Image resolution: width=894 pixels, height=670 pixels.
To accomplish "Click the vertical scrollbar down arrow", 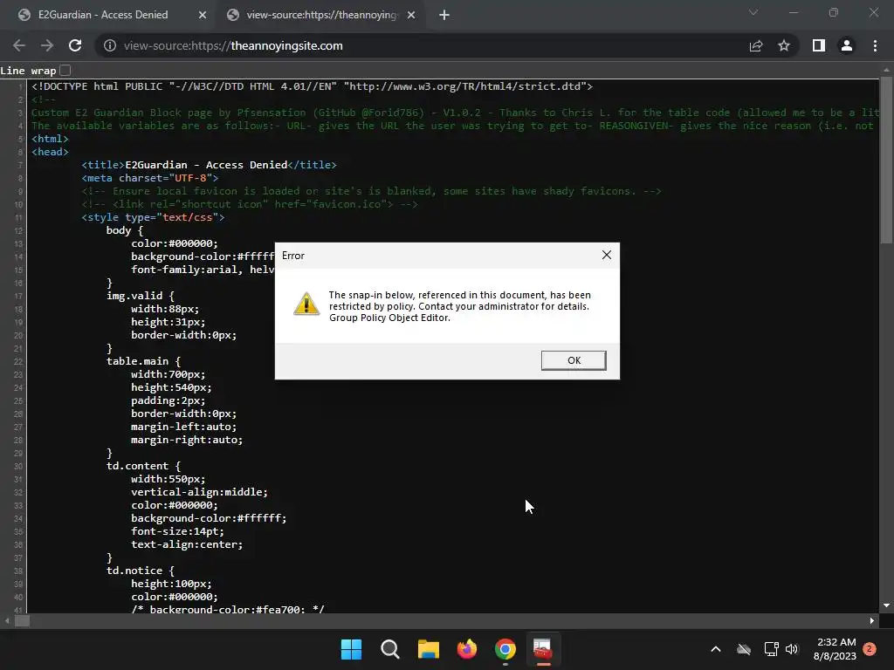I will coord(886,605).
